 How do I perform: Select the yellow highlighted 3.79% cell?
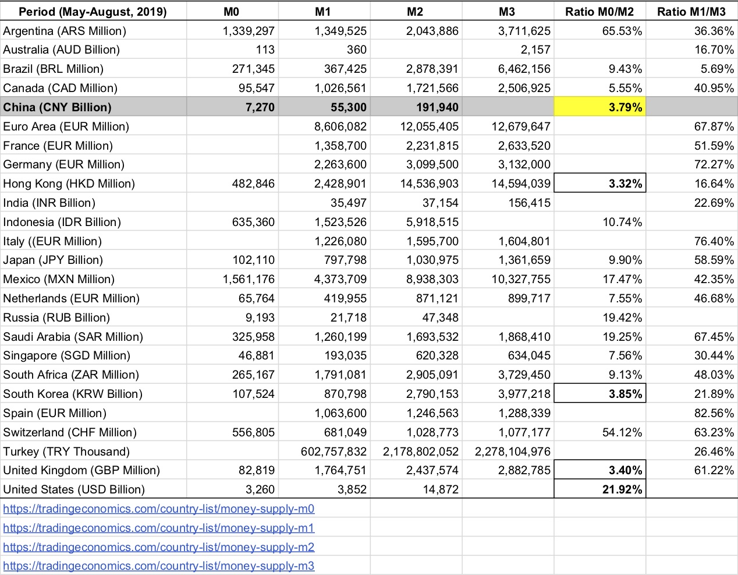[599, 107]
